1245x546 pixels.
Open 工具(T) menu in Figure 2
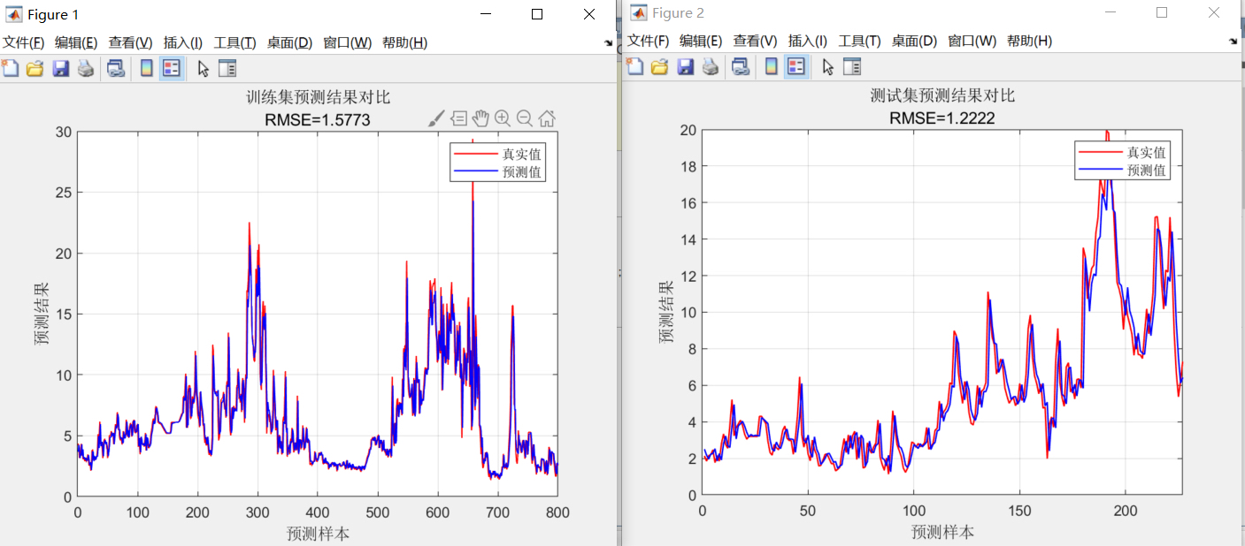pos(859,41)
